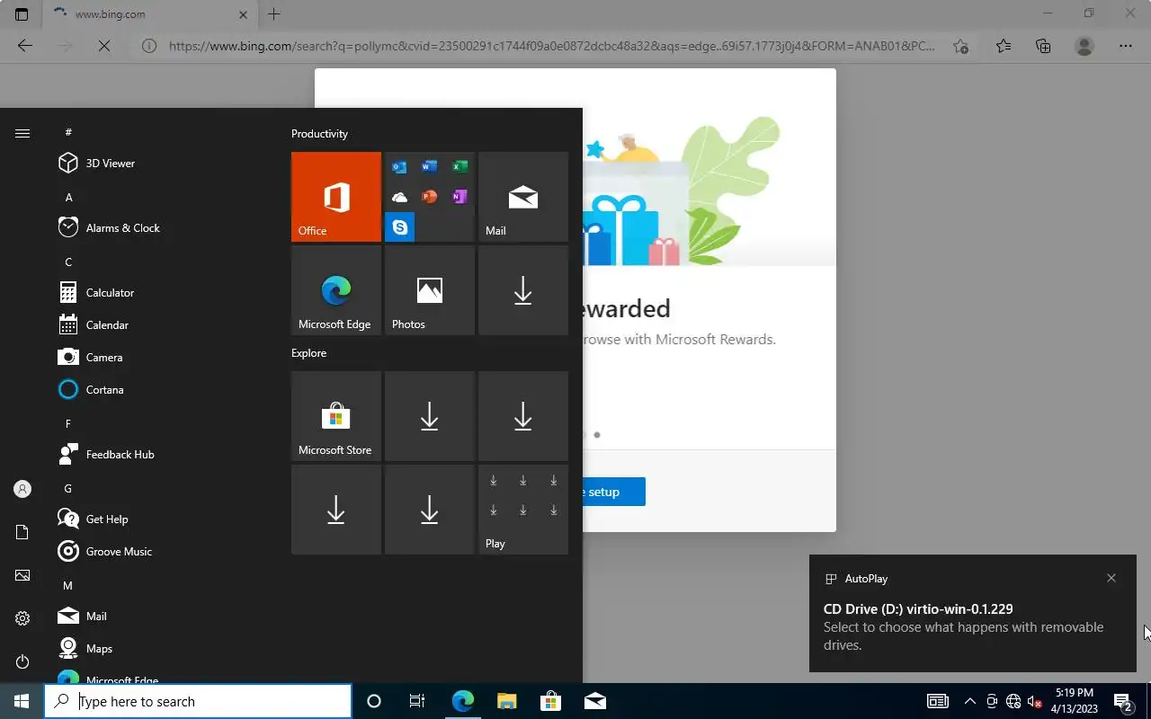Show hidden system tray icons
The width and height of the screenshot is (1151, 719).
click(x=969, y=701)
